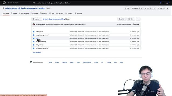
Task: Open the GitHub home logo
Action: pyautogui.click(x=4, y=3)
